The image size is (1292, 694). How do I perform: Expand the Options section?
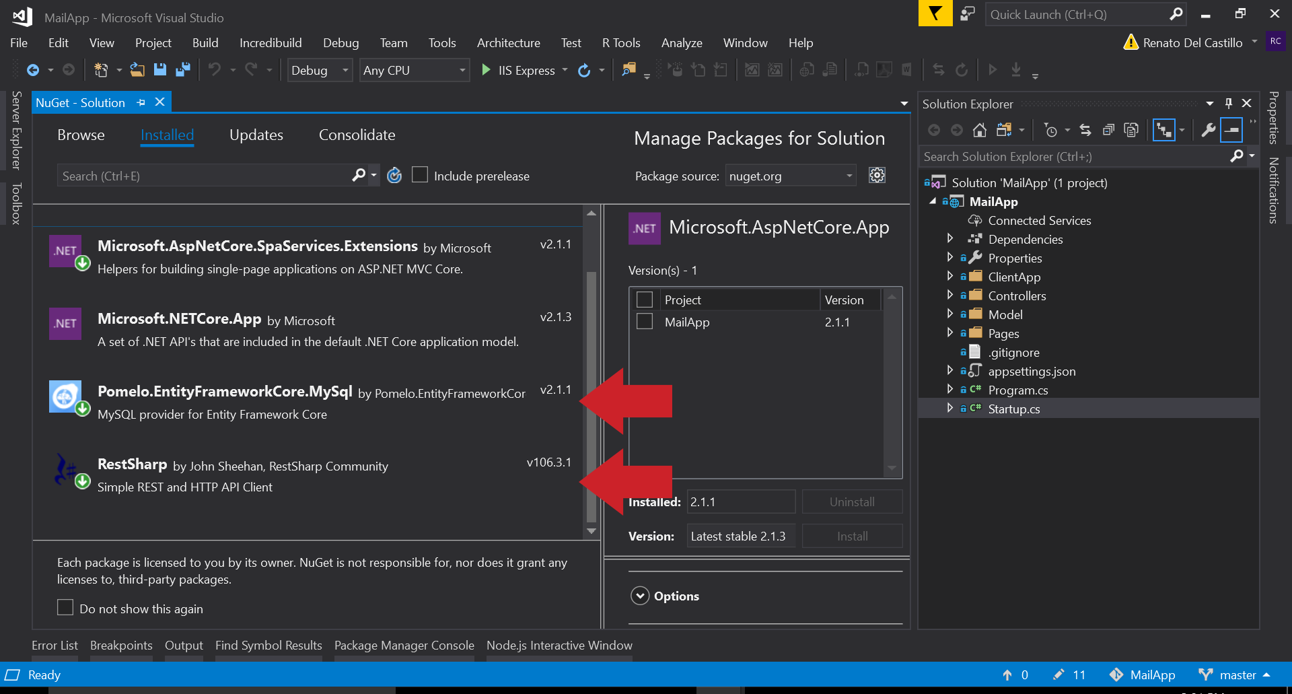click(640, 596)
